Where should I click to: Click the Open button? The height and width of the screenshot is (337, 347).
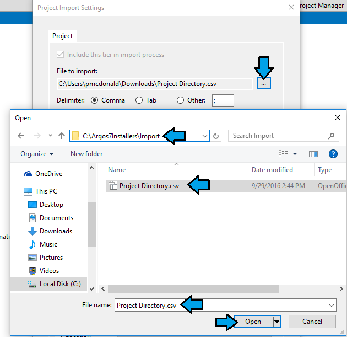pyautogui.click(x=253, y=322)
